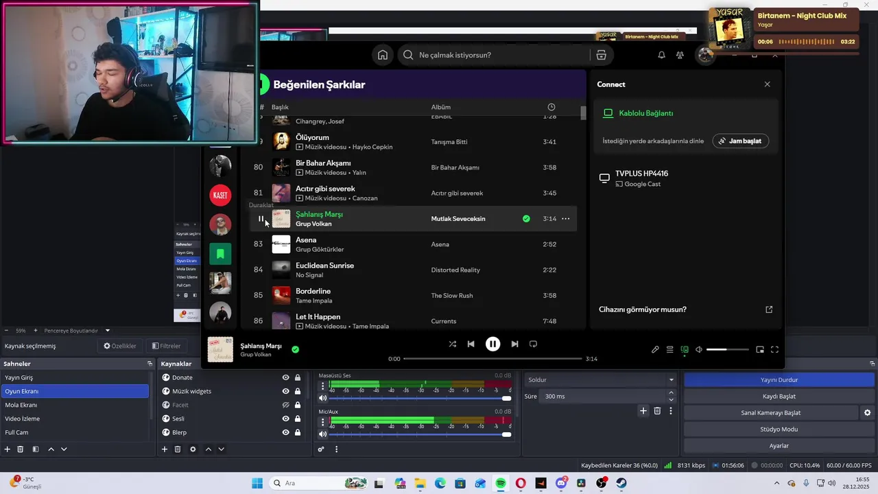The width and height of the screenshot is (878, 494).
Task: Skip to previous track
Action: pos(471,344)
